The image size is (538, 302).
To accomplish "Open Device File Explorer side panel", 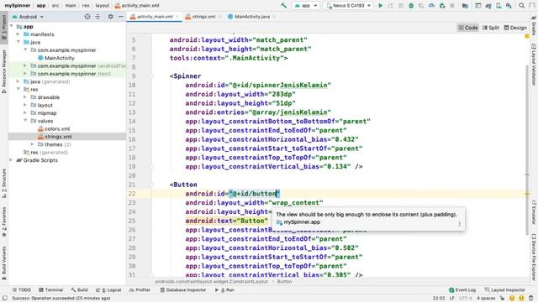I will (534, 257).
